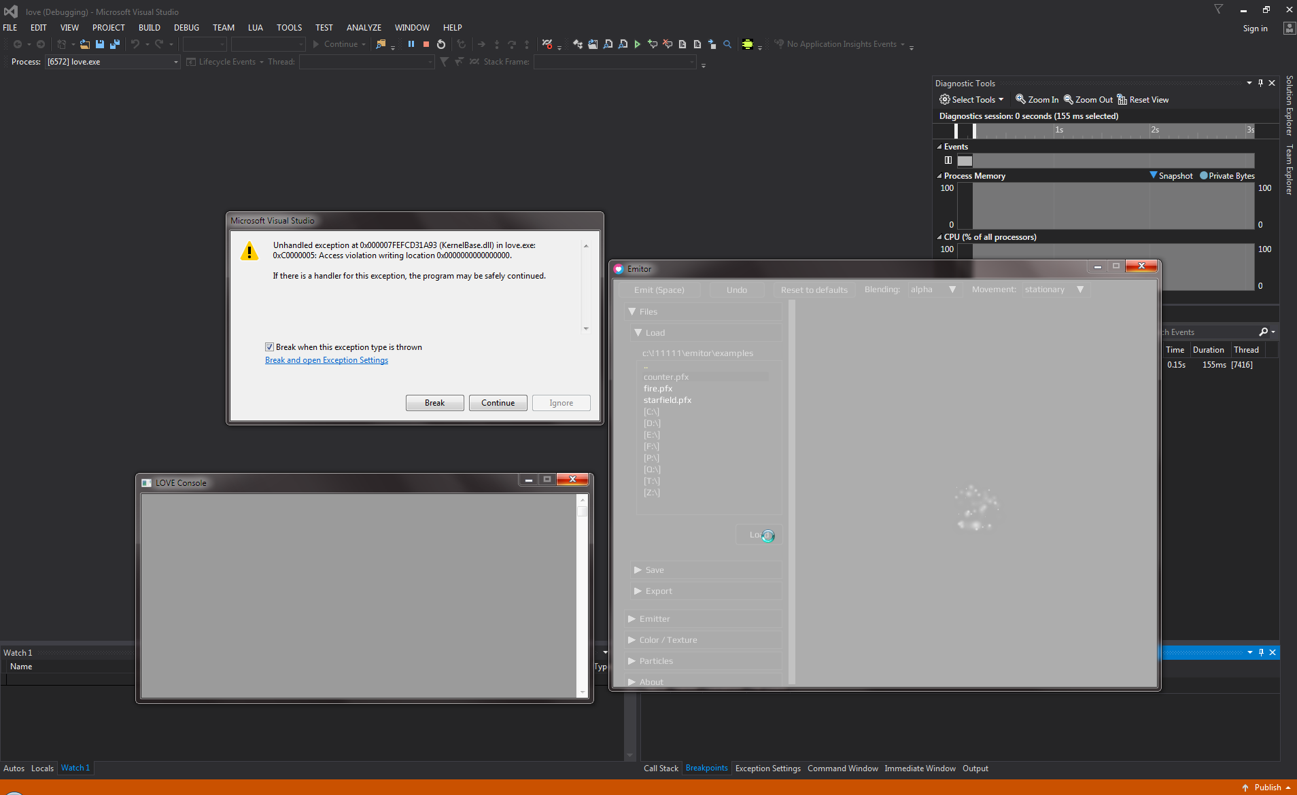Open the LUA menu
Viewport: 1297px width, 795px height.
click(256, 28)
